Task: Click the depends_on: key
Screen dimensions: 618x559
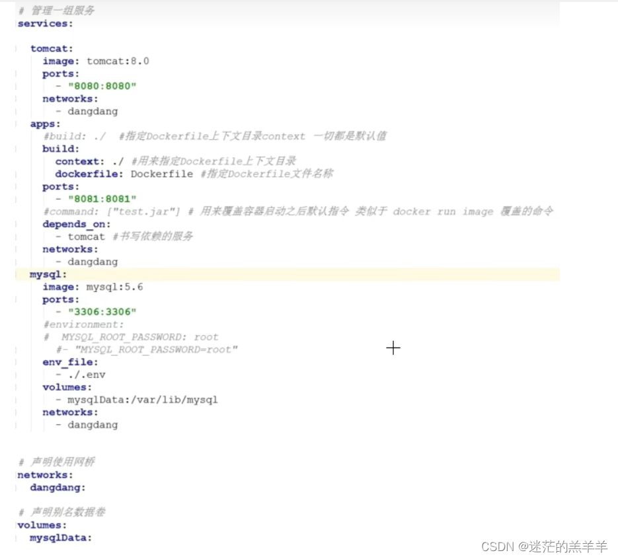Action: pos(69,224)
